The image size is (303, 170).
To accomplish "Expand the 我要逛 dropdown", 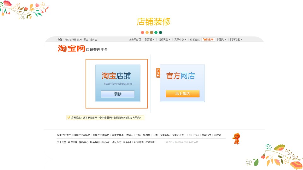I will tap(150, 40).
